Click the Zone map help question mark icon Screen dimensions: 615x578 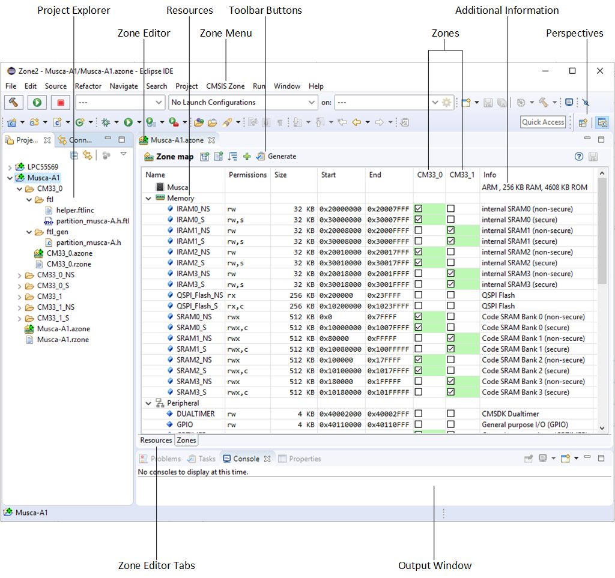point(579,157)
